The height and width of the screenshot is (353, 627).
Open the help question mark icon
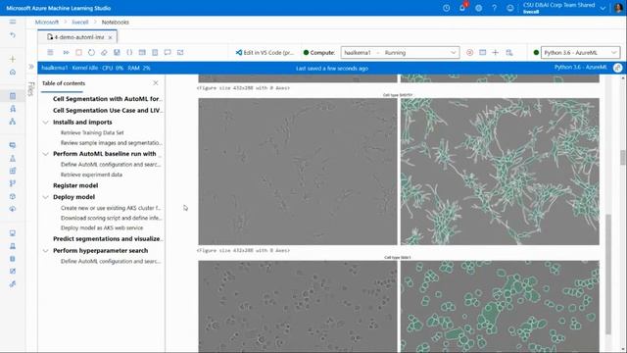point(494,8)
